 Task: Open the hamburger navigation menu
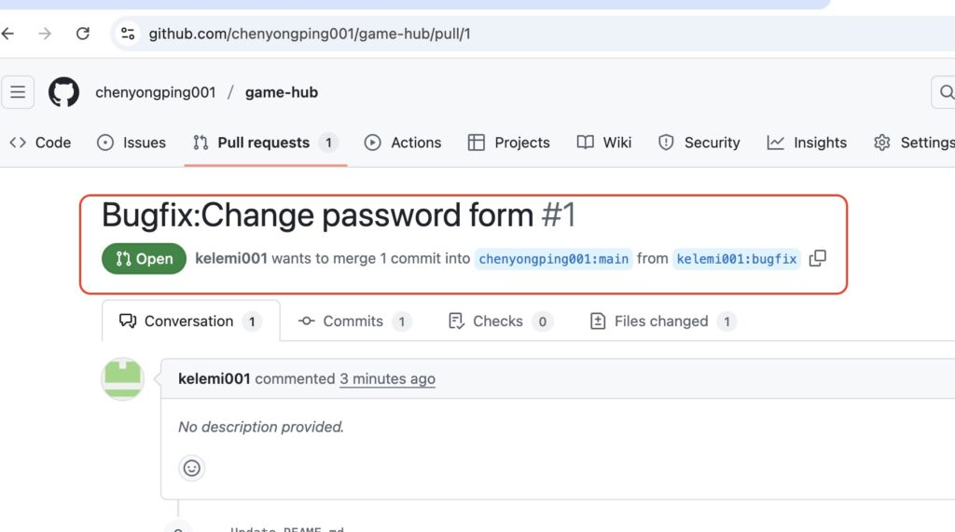tap(18, 92)
